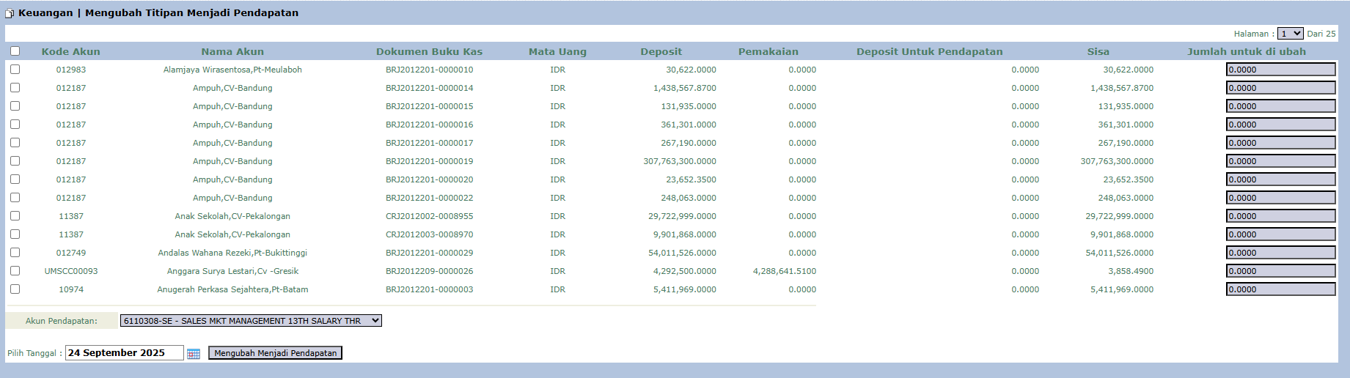Open the Halaman page number dropdown

1290,34
